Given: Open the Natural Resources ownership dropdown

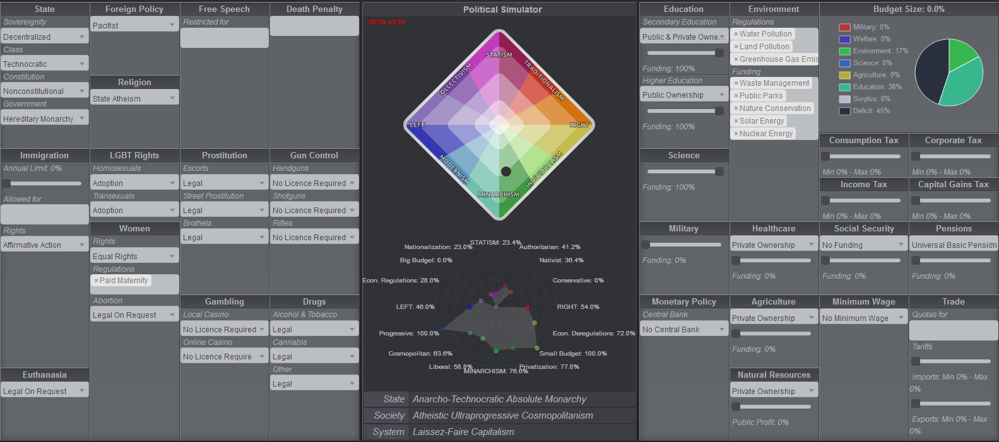Looking at the screenshot, I should coord(774,391).
